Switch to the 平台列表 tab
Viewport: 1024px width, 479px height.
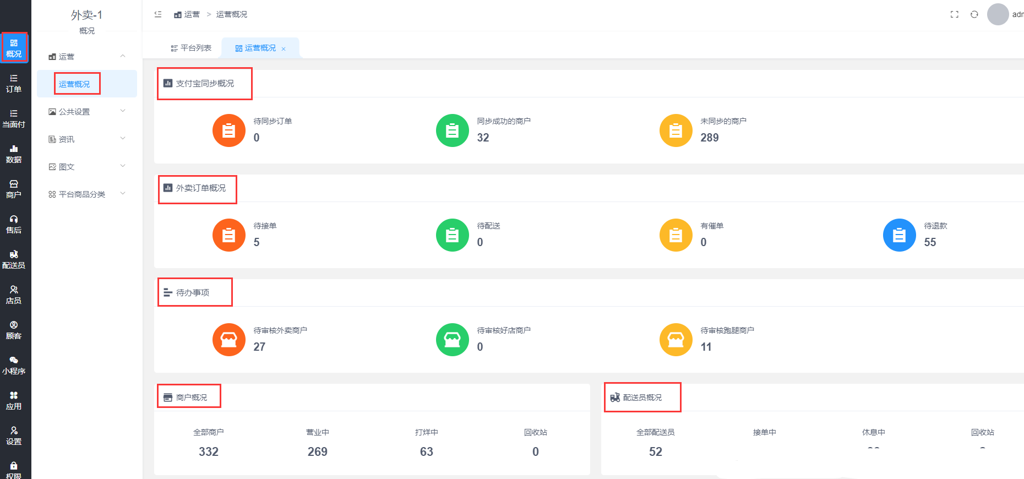tap(191, 48)
